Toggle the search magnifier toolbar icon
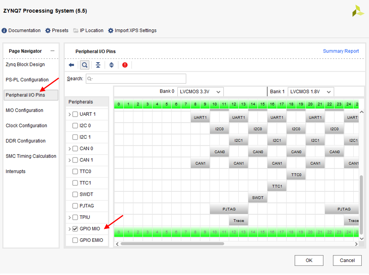This screenshot has height=275, width=369. click(x=85, y=65)
